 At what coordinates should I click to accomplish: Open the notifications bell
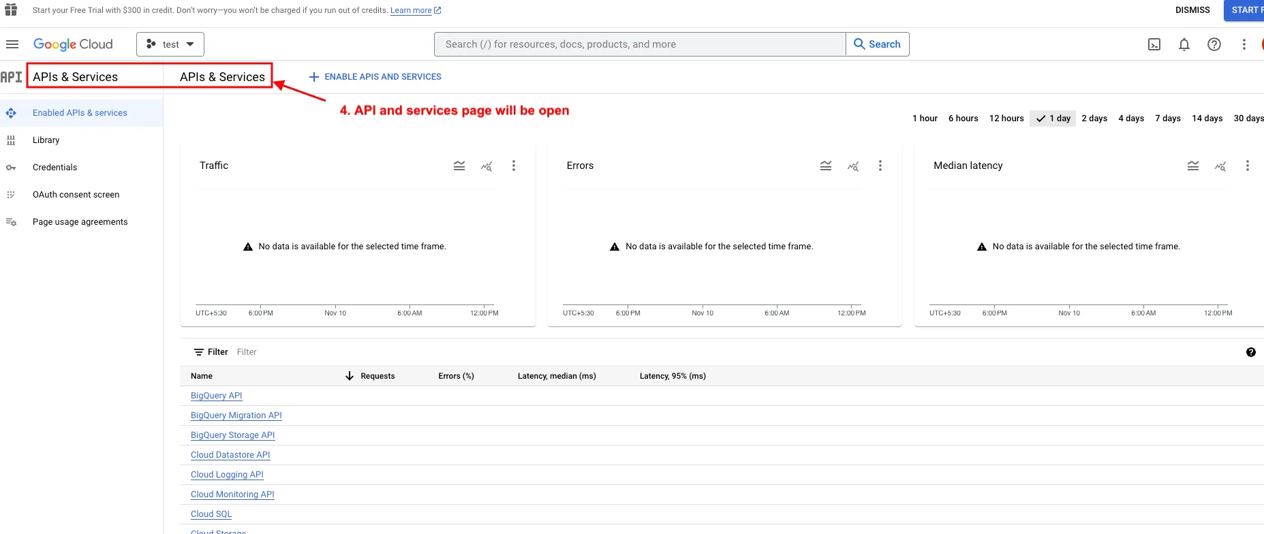(x=1184, y=44)
